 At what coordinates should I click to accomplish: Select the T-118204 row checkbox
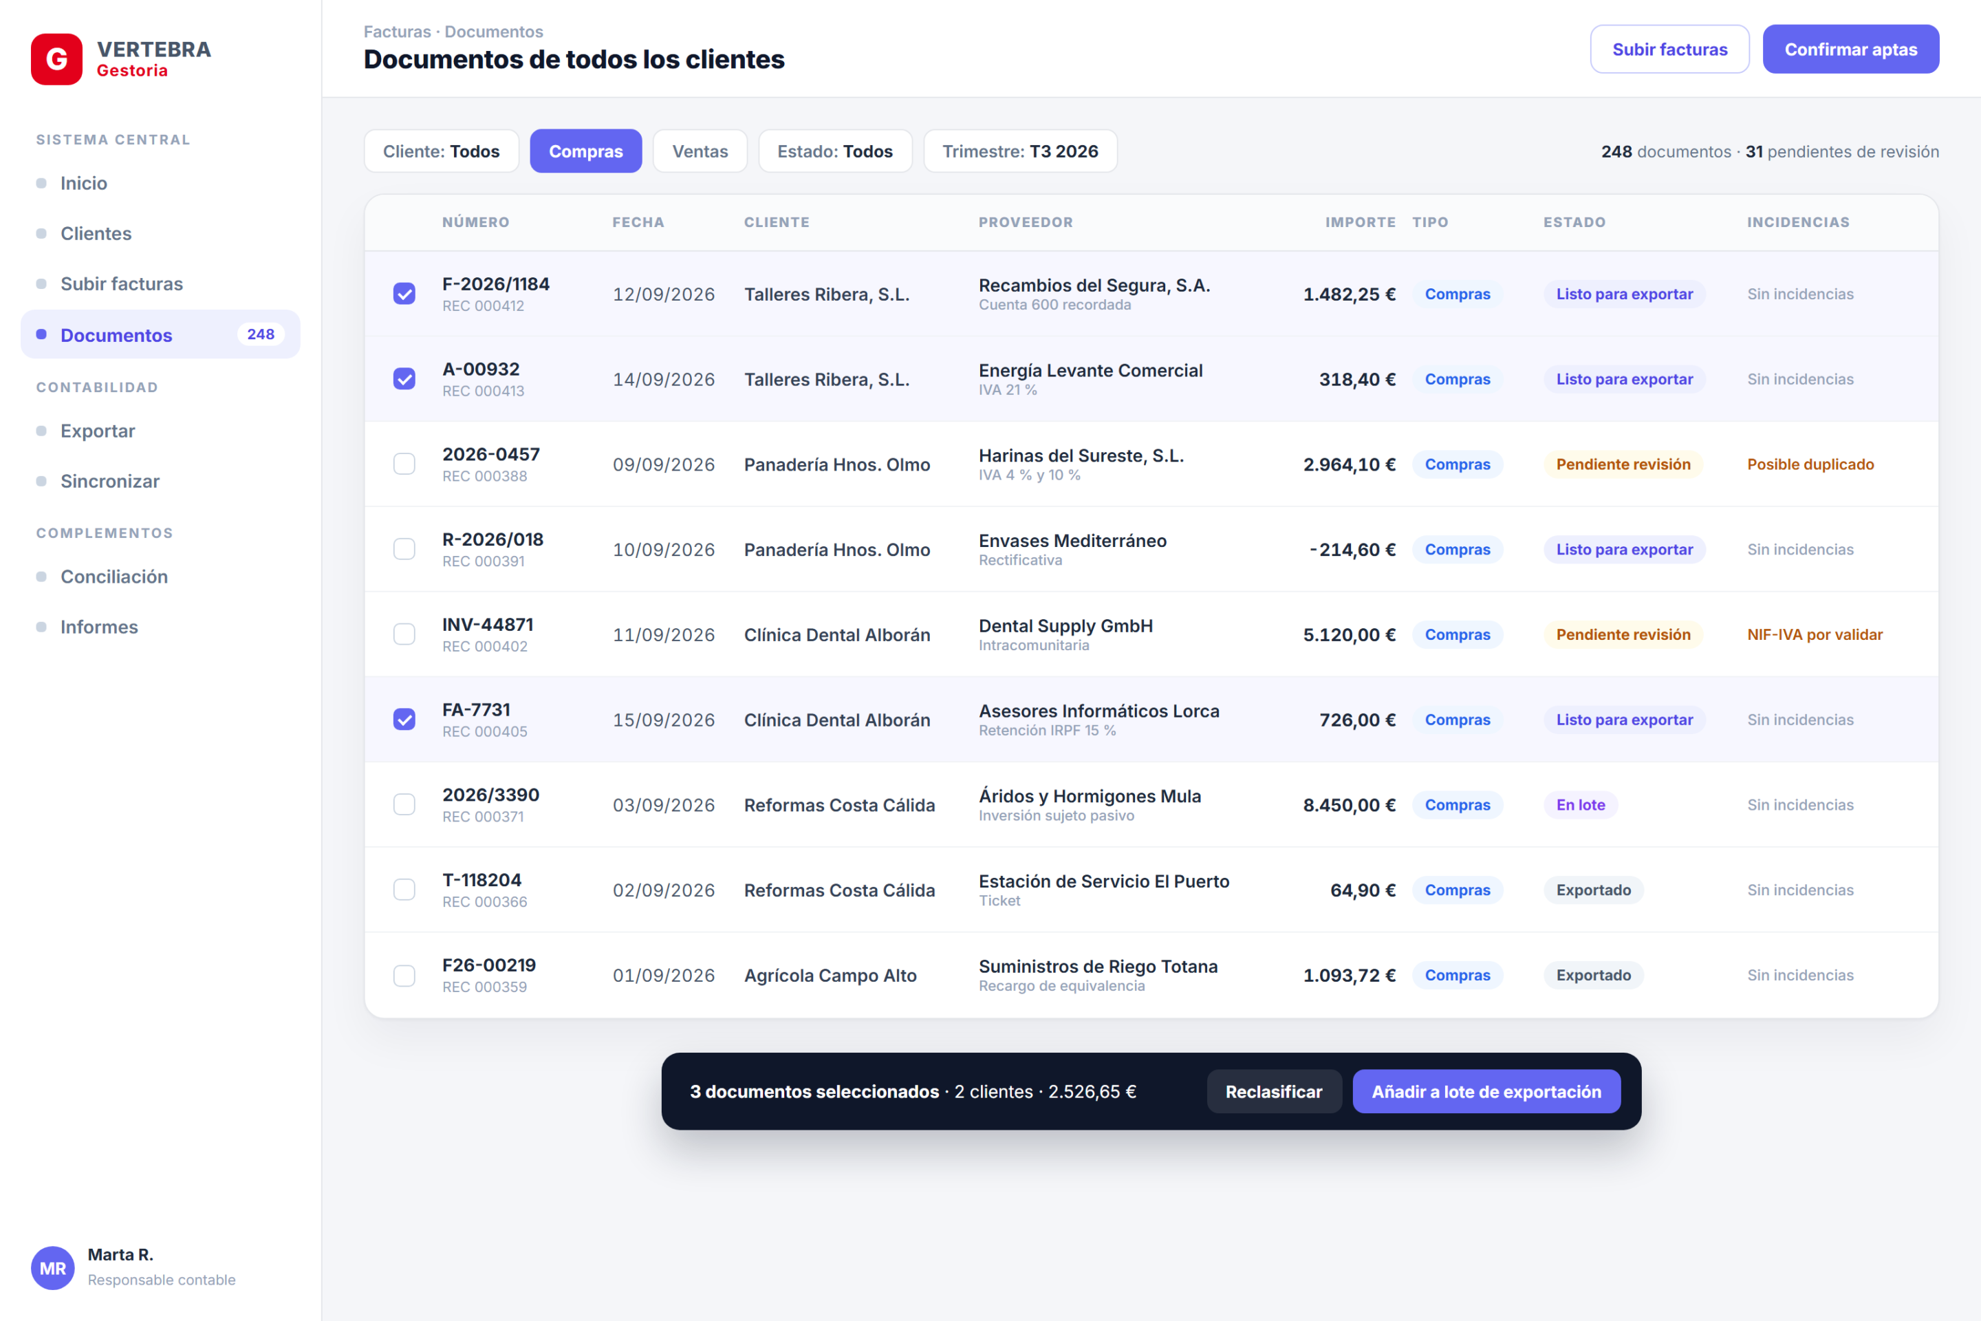404,889
